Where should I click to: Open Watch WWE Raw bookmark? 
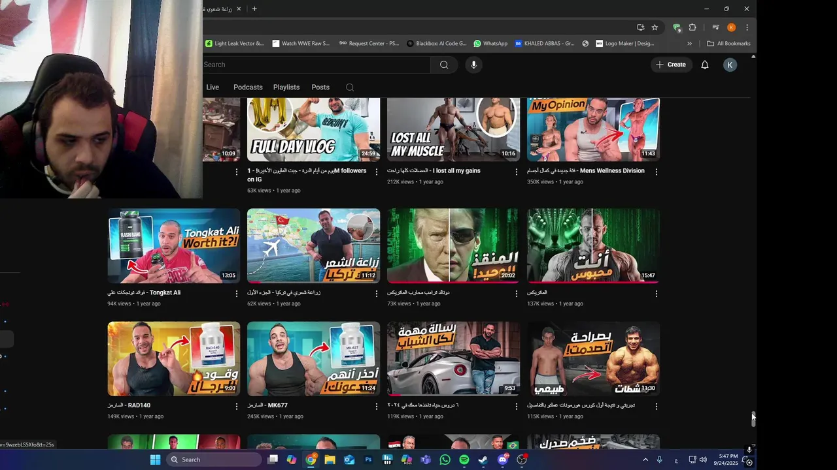(301, 44)
